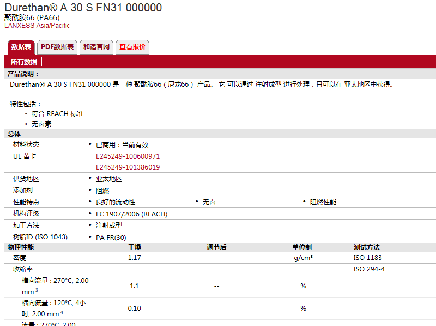Select the 所有数据 sub-tab
This screenshot has width=436, height=326.
(24, 62)
